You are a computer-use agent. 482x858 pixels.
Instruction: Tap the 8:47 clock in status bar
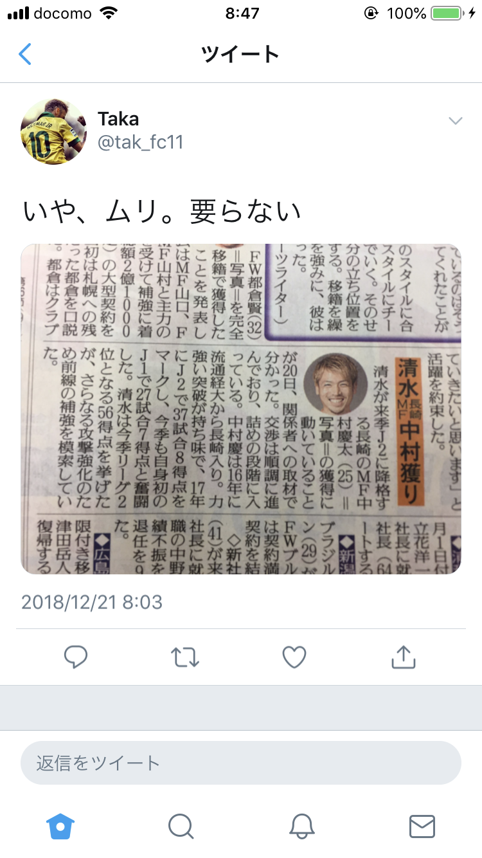point(242,13)
